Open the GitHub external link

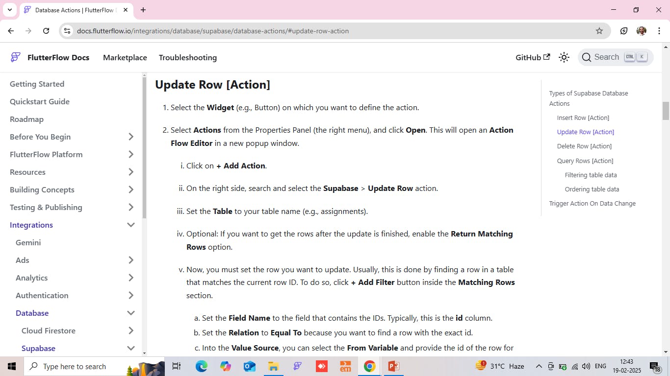[x=533, y=57]
